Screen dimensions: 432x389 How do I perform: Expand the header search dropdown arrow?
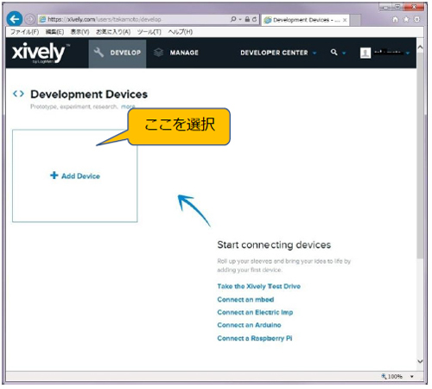point(344,53)
